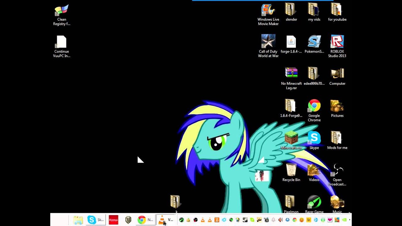Open the Mods for me folder
Viewport: 402px width, 226px height.
(337, 141)
